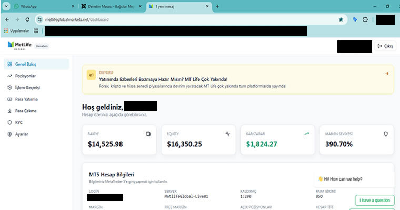
Task: Click the USD currency value
Action: pyautogui.click(x=319, y=196)
